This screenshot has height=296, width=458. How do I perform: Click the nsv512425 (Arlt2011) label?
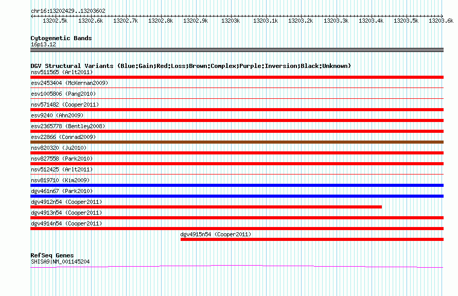(x=62, y=169)
